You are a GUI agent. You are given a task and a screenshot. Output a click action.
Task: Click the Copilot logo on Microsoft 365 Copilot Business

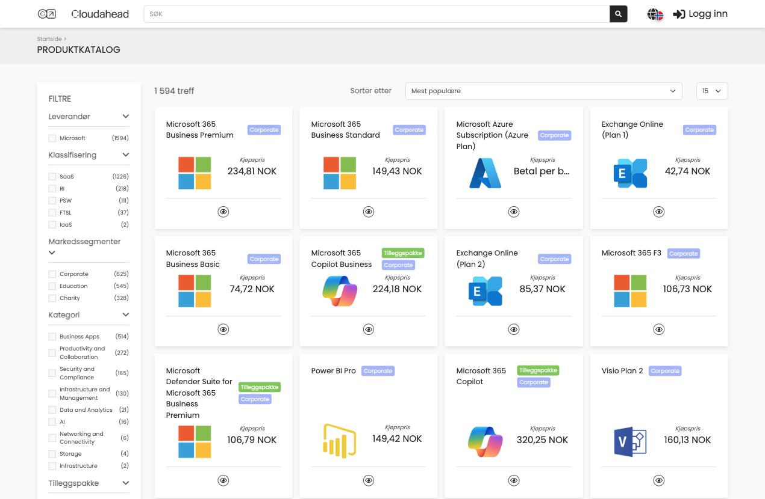click(340, 291)
